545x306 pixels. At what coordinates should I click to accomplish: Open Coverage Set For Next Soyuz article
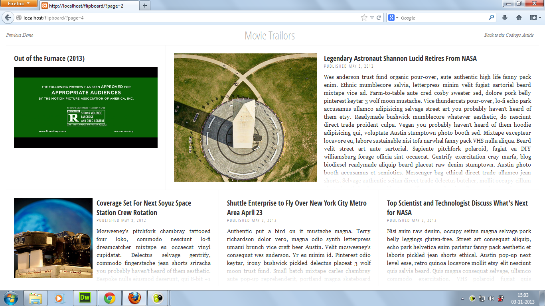(144, 208)
